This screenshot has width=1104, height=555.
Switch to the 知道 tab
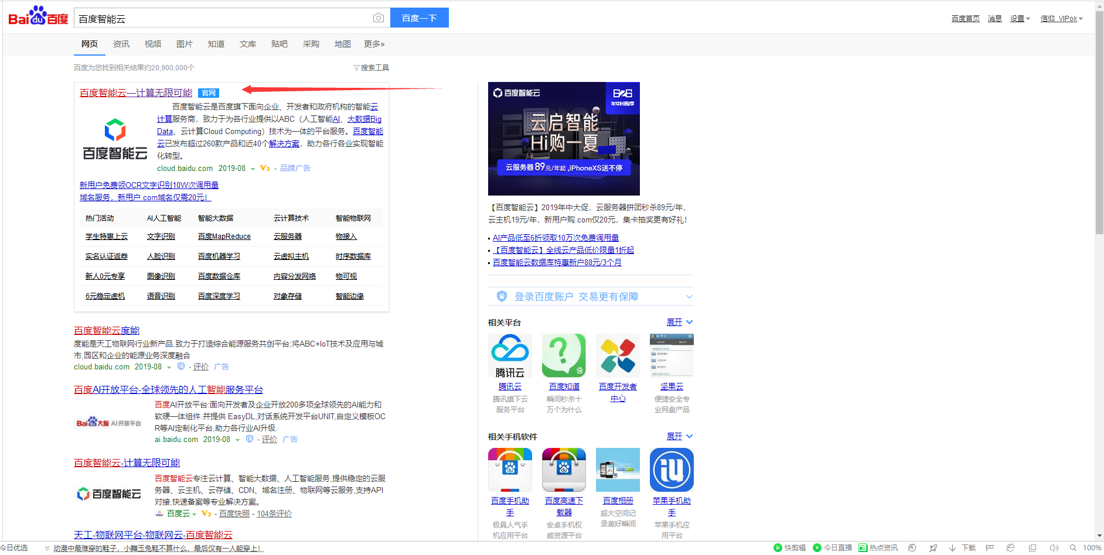click(x=216, y=44)
